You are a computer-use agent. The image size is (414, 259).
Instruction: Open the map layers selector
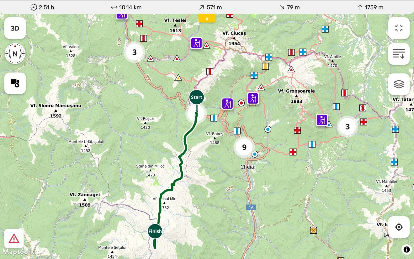click(399, 84)
